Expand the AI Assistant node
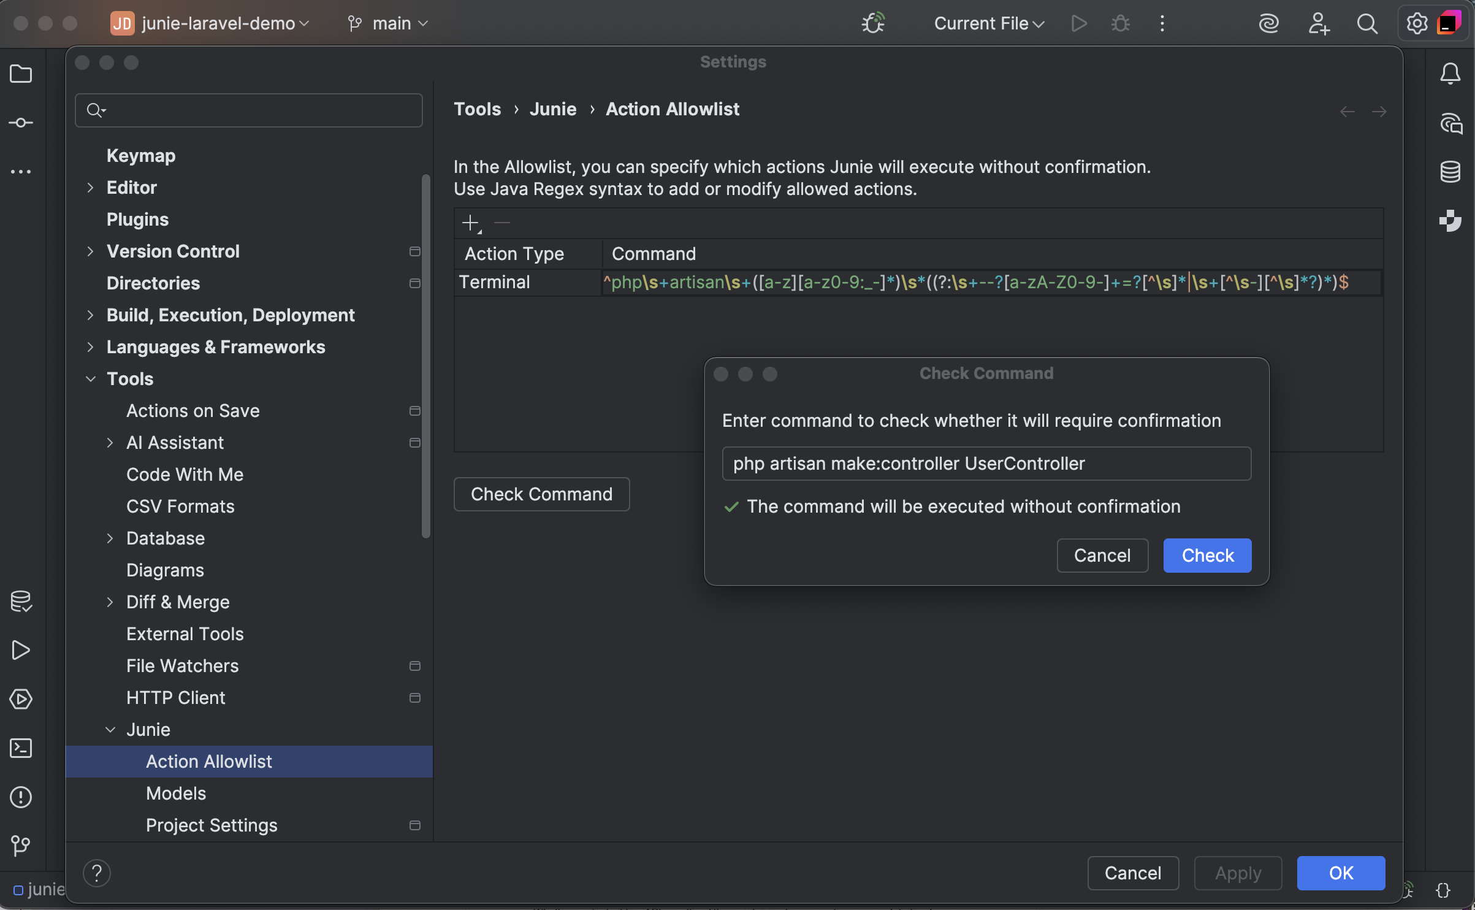Screen dimensions: 1475x910 [x=110, y=443]
